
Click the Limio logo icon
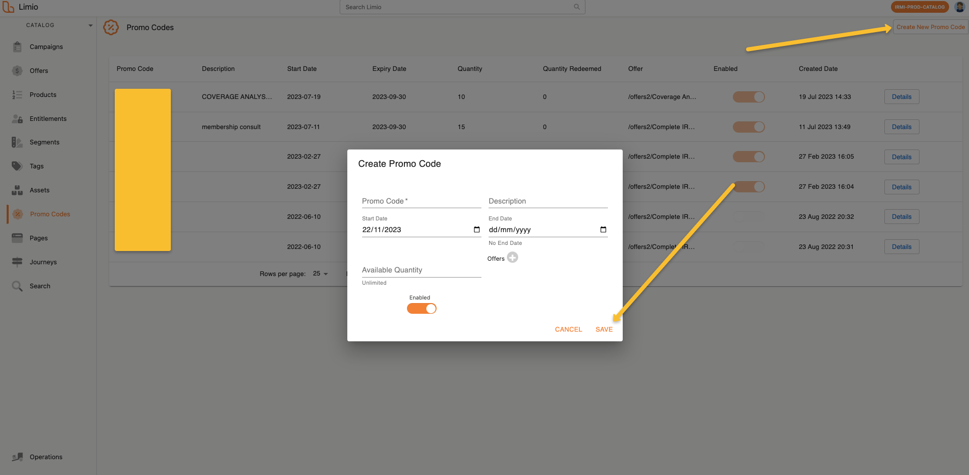pyautogui.click(x=8, y=7)
